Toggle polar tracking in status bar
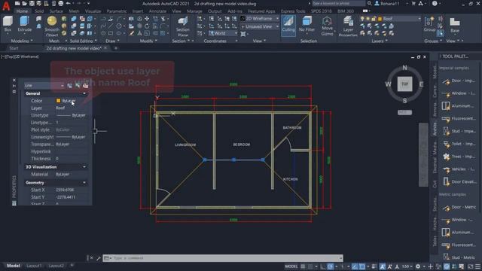Screen dimensions: 482x271 330,266
